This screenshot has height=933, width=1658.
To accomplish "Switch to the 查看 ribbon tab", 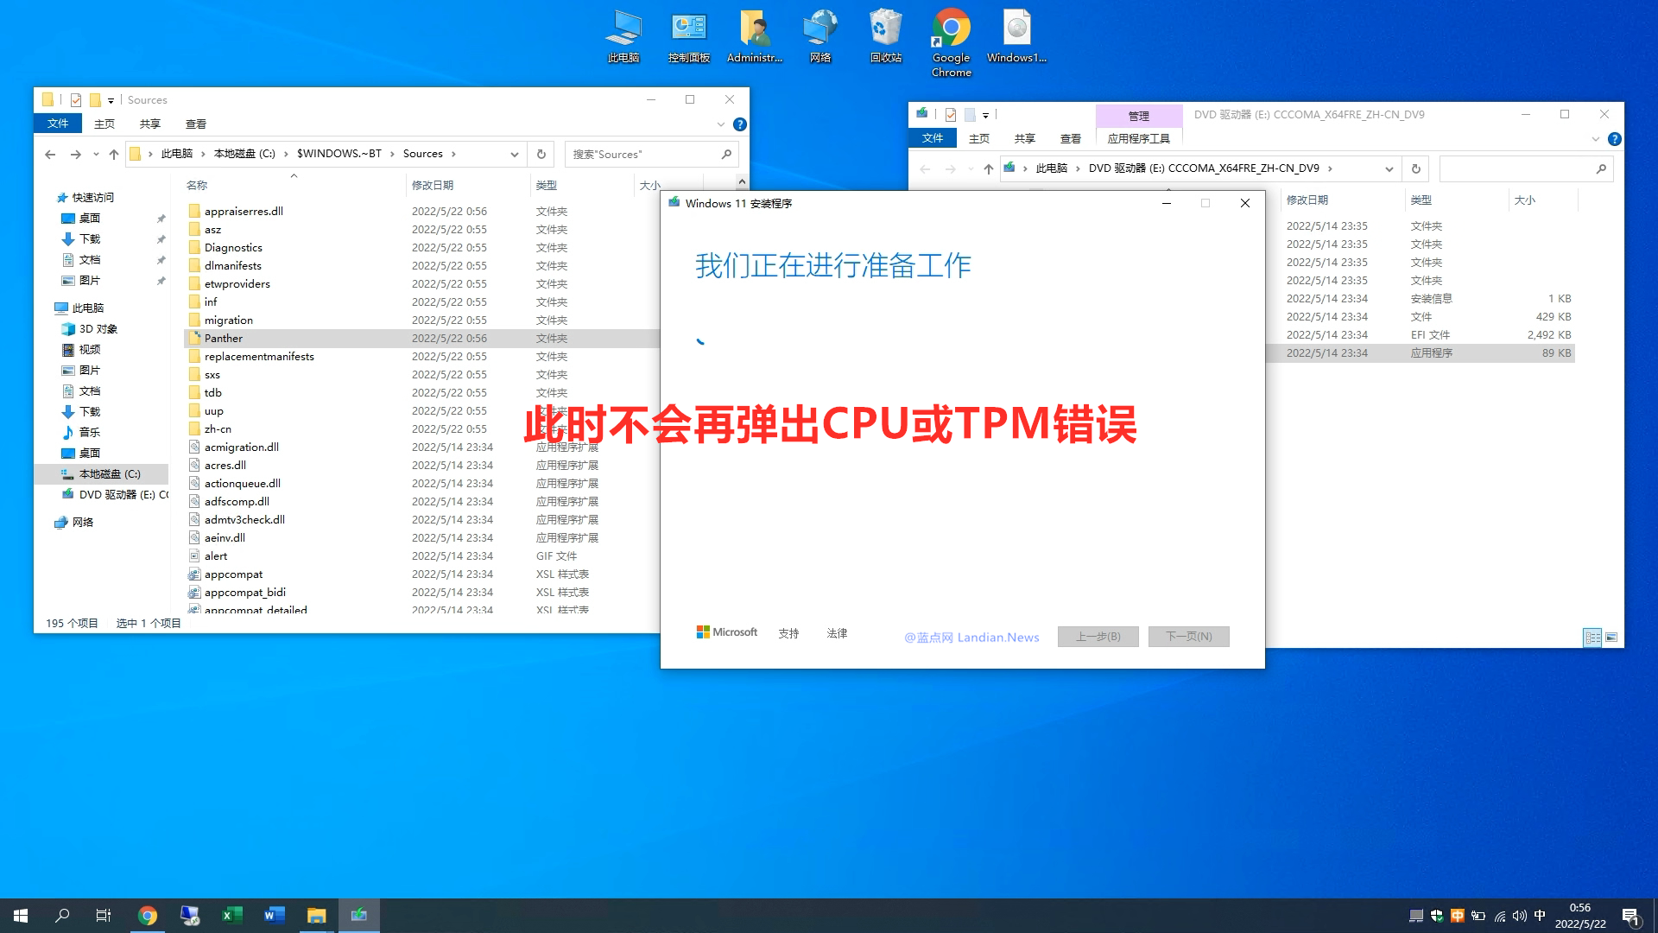I will click(x=197, y=124).
